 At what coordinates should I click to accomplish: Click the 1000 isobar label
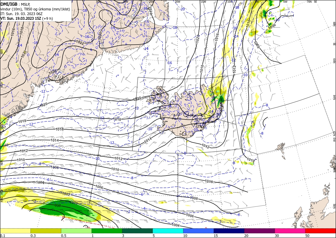pos(74,202)
